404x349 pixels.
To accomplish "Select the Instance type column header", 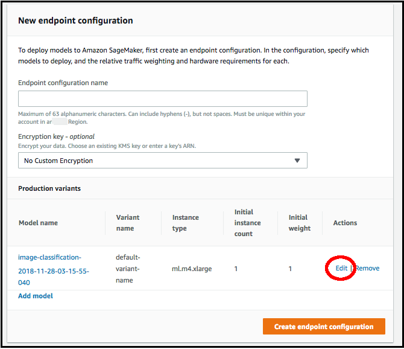I will click(185, 223).
